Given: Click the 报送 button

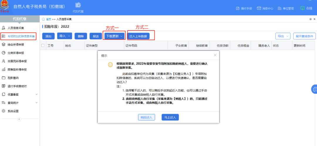Looking at the screenshot, I should coord(96,36).
